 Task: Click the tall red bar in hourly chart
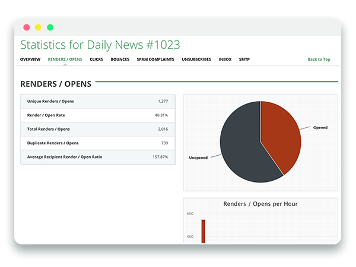[x=203, y=231]
